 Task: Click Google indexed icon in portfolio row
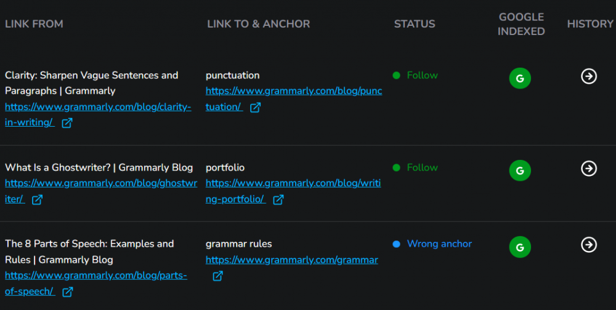(520, 170)
